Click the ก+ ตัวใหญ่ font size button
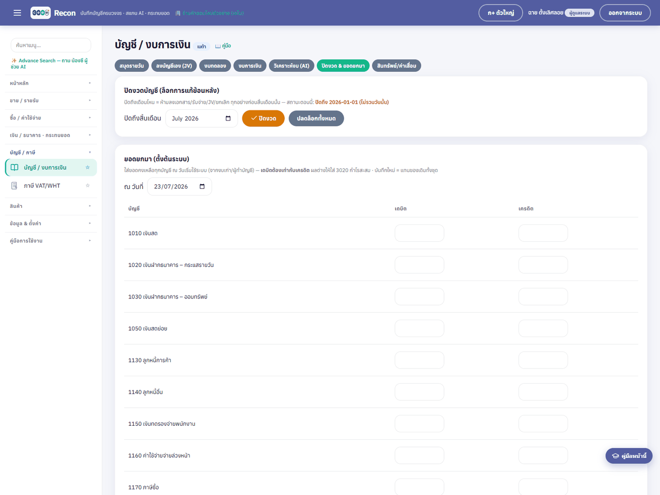Screen dimensions: 660x495 click(501, 13)
